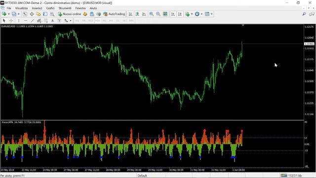The width and height of the screenshot is (316, 178).
Task: Expand the Periods dropdown arrow
Action: (201, 14)
